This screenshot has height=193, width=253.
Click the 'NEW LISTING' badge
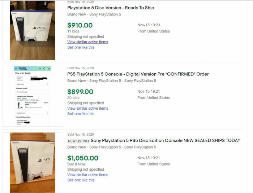[78, 141]
